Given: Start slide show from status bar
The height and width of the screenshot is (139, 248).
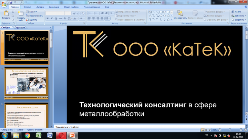Looking at the screenshot, I should 209,130.
